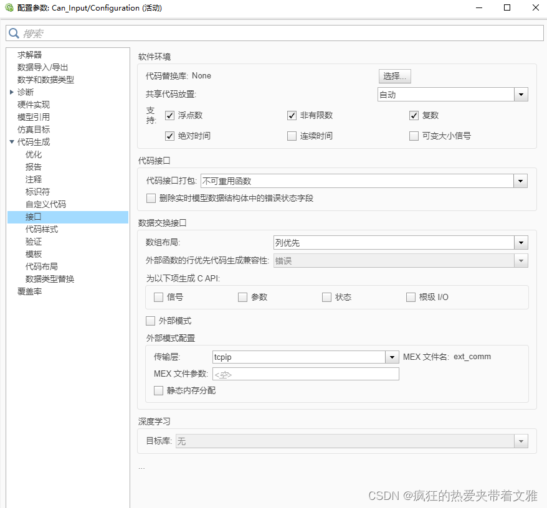Enable 外部模式
The width and height of the screenshot is (547, 508).
[x=150, y=321]
